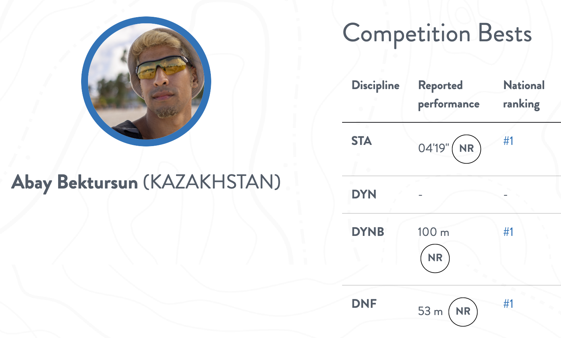Open the #1 ranking link for DYNB

coord(508,232)
